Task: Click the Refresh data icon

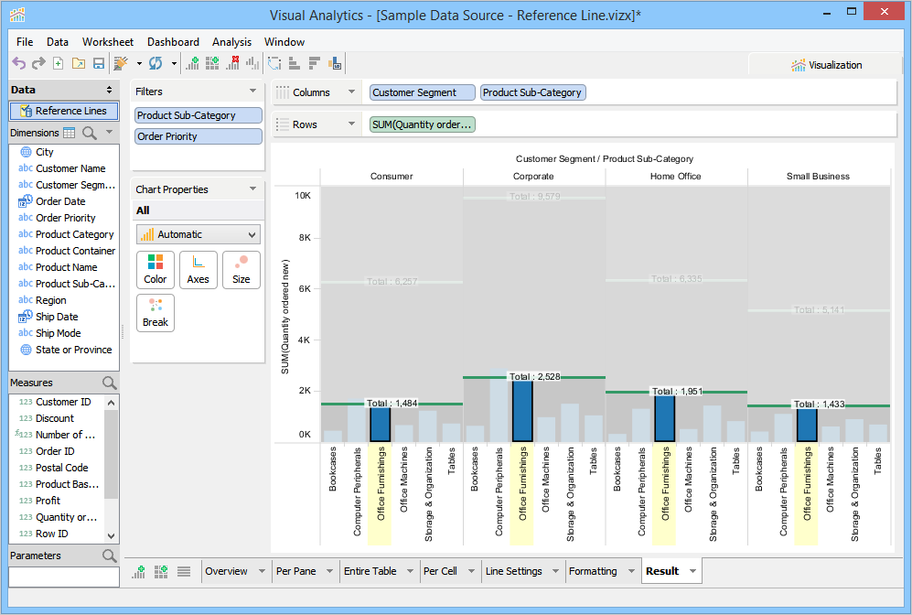Action: [x=156, y=63]
